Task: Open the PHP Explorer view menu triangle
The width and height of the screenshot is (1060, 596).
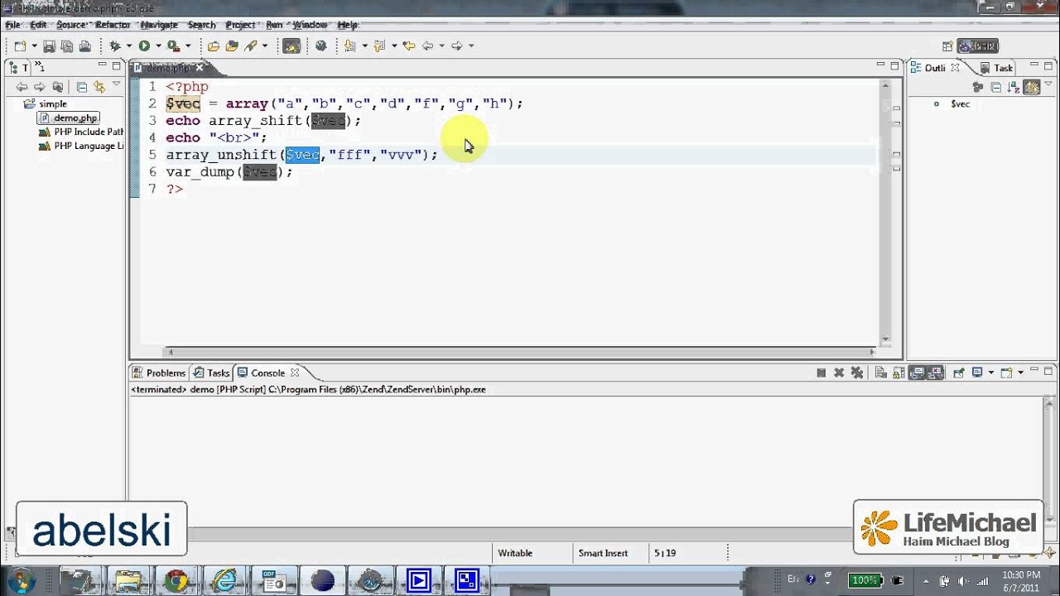Action: coord(116,84)
